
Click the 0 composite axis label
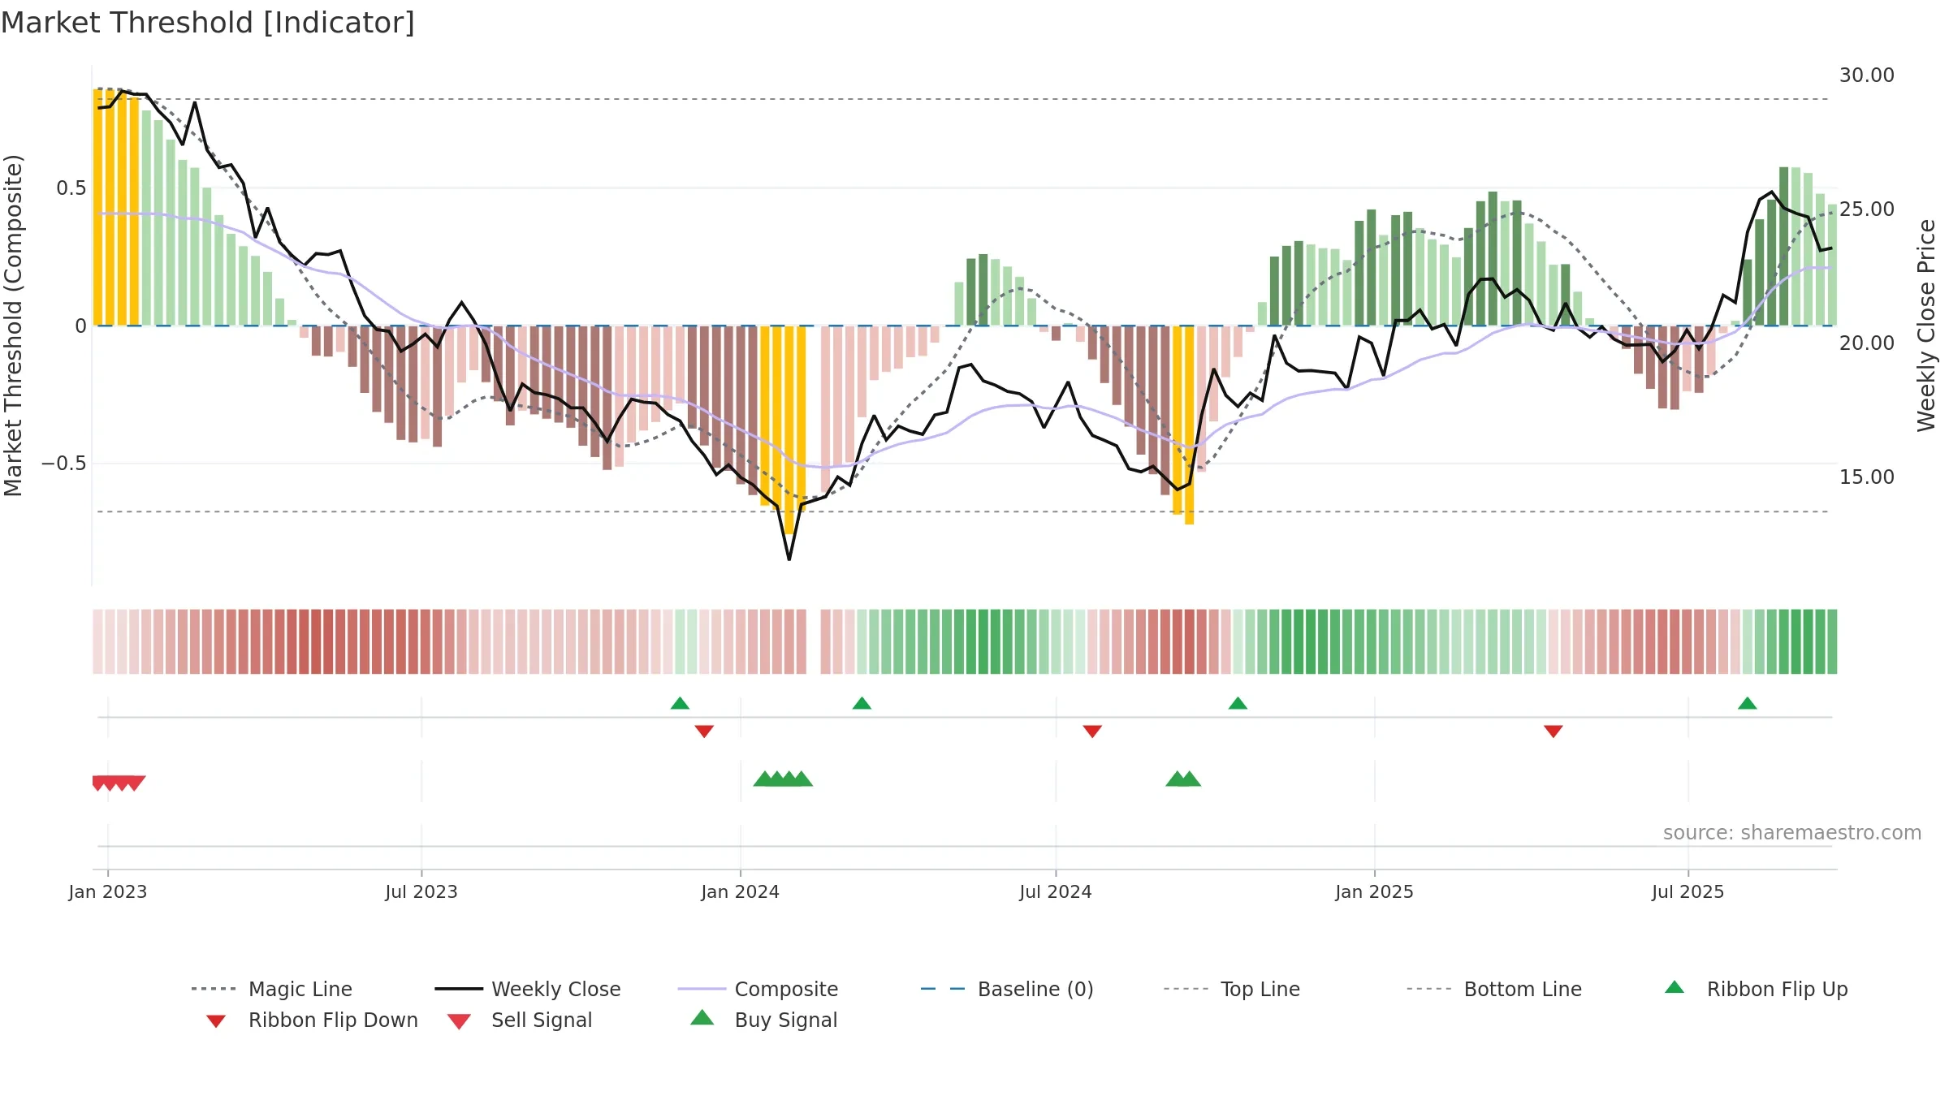point(80,326)
